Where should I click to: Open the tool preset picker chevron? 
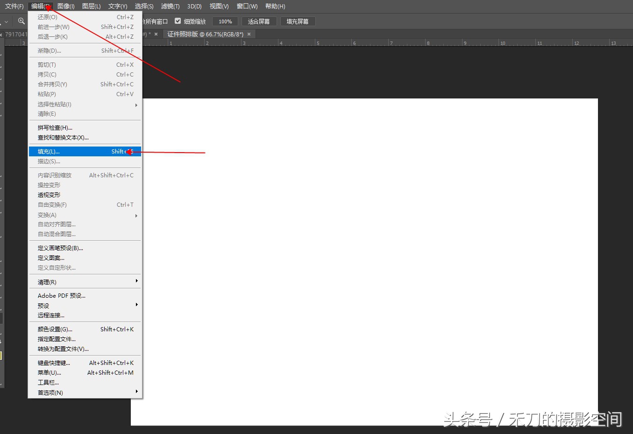point(6,21)
